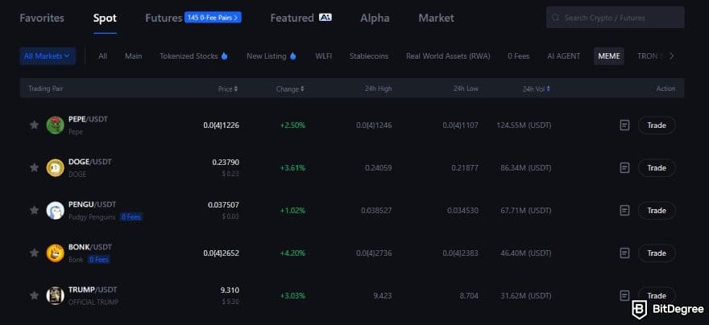The image size is (709, 325).
Task: Open the All Markets dropdown
Action: (x=48, y=56)
